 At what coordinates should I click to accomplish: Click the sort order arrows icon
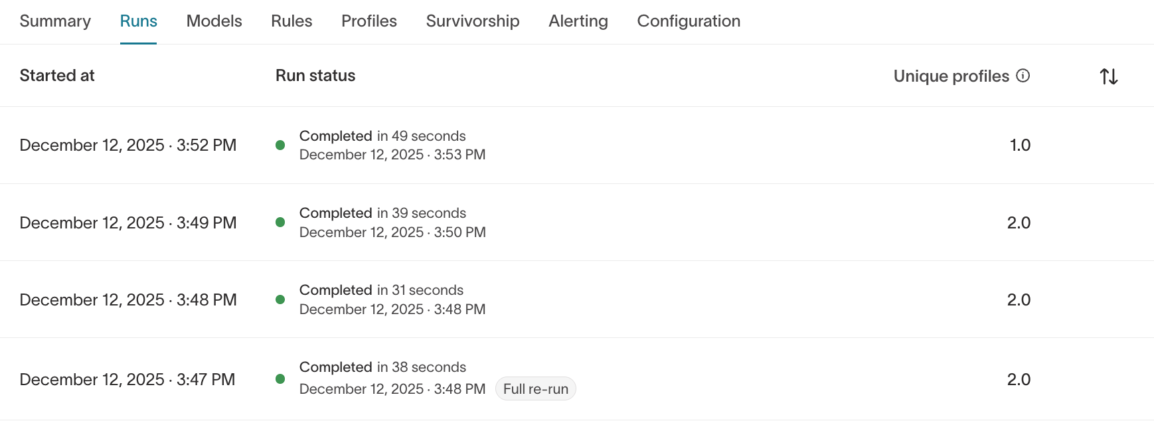(1109, 76)
